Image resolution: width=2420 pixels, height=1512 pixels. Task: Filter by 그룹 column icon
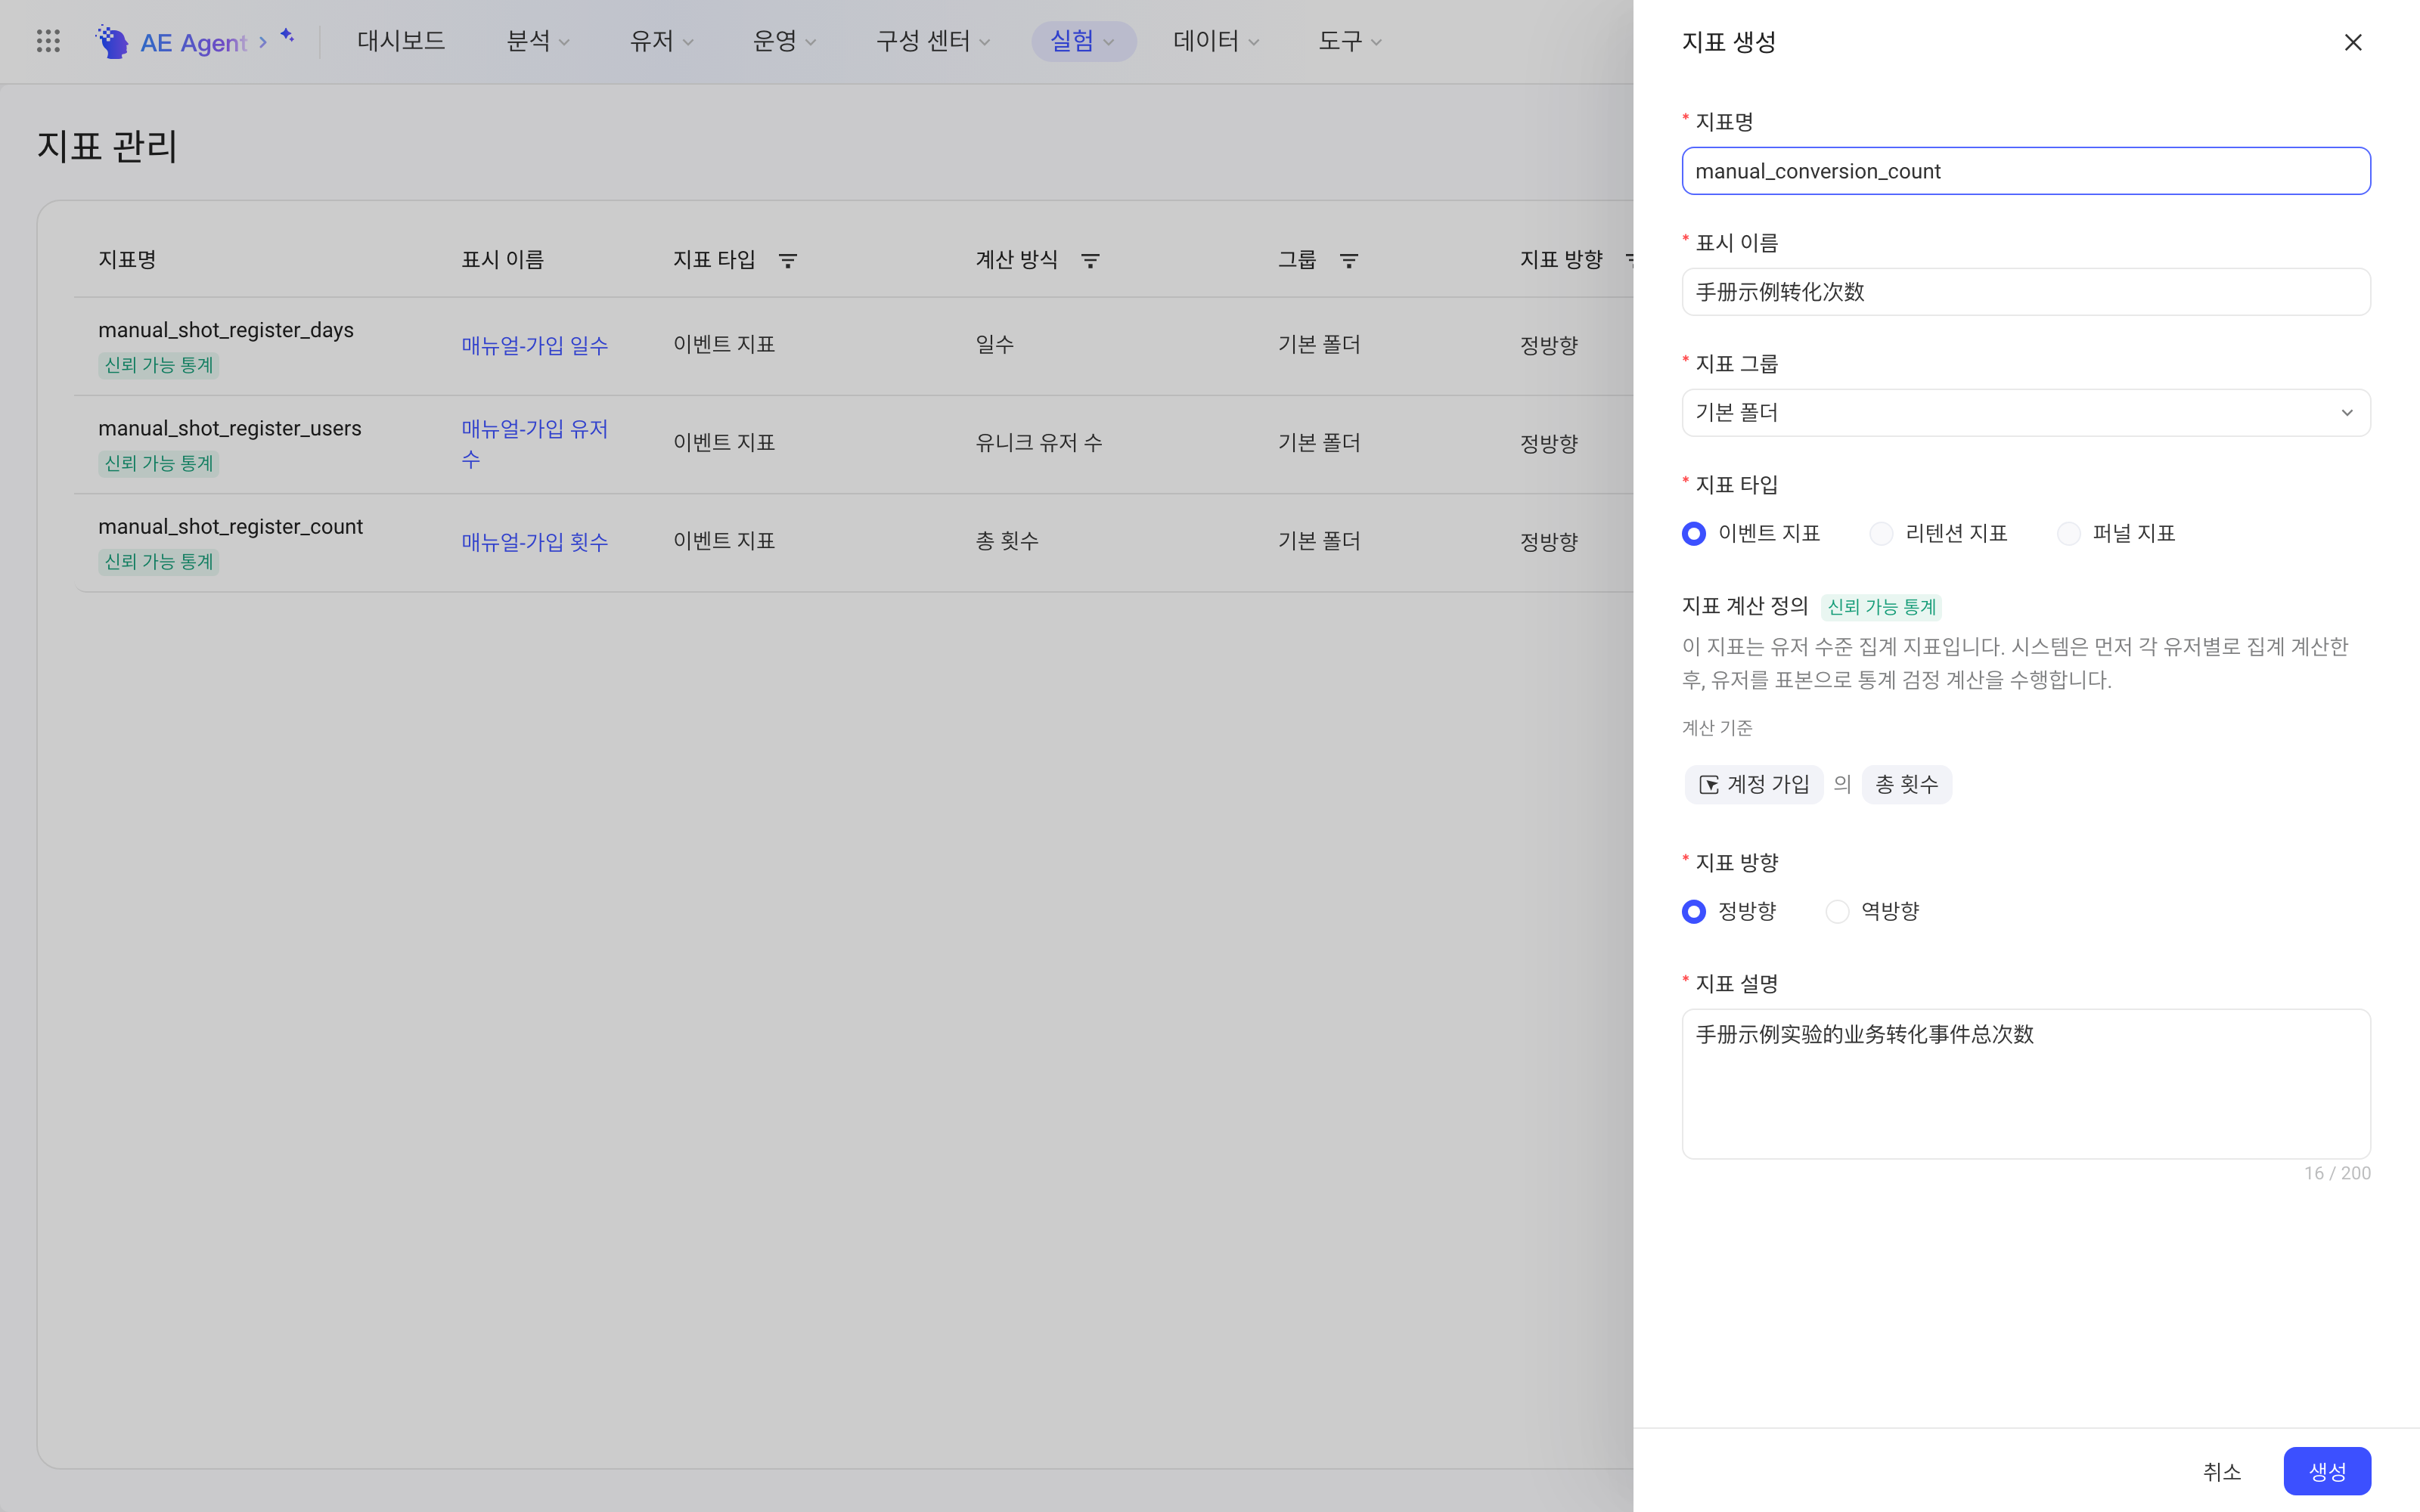(x=1349, y=260)
